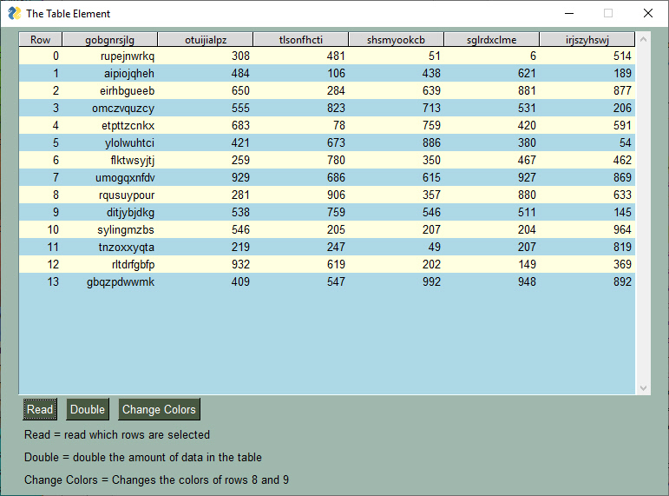Click the Change Colors button
The height and width of the screenshot is (496, 669).
click(x=159, y=410)
